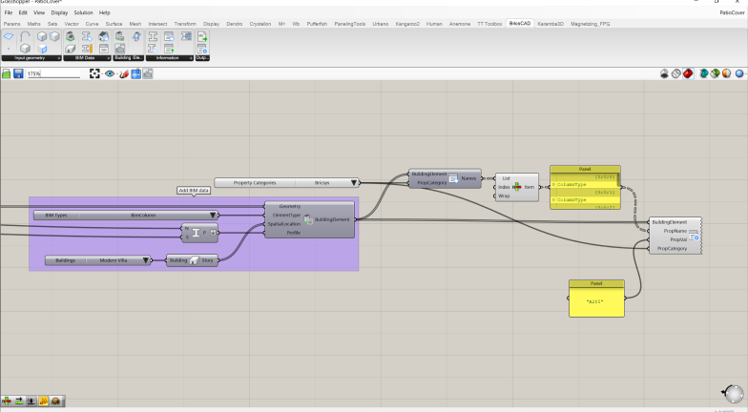The image size is (748, 412).
Task: Select the I-beam icon in Information group
Action: (x=153, y=36)
